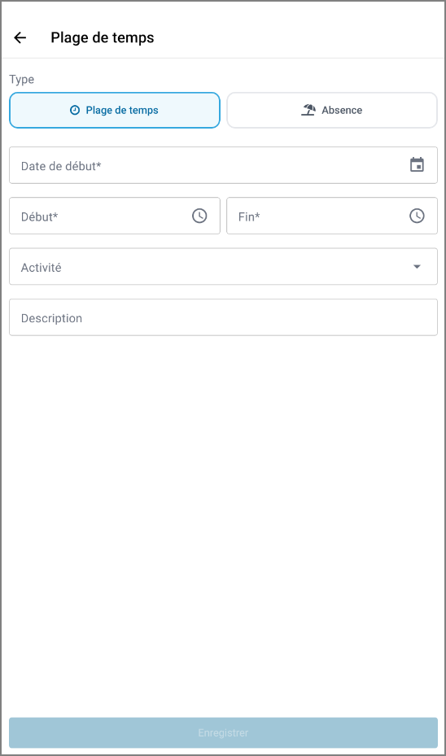Click into the Fin time field

coord(332,216)
